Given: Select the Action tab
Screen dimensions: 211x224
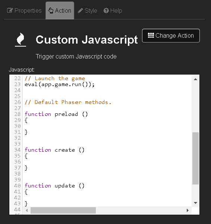Looking at the screenshot, I should point(60,10).
